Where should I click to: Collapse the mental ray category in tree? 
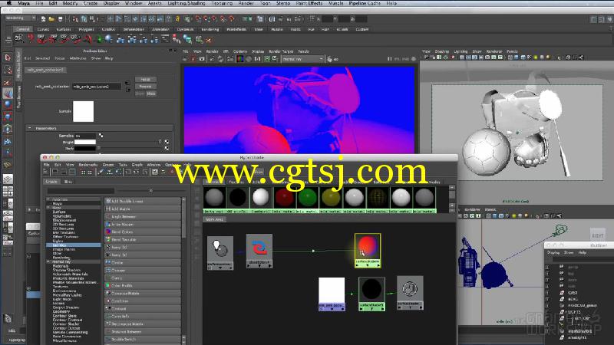[48, 261]
